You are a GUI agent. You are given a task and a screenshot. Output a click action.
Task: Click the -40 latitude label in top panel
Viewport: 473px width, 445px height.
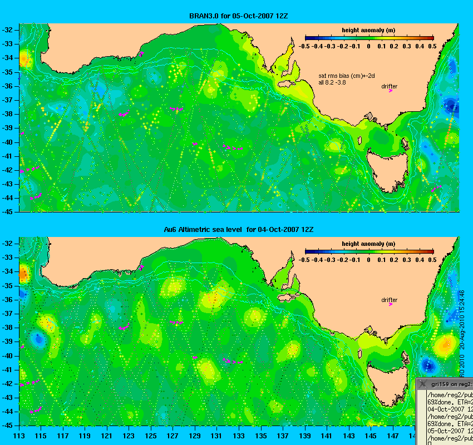point(8,142)
